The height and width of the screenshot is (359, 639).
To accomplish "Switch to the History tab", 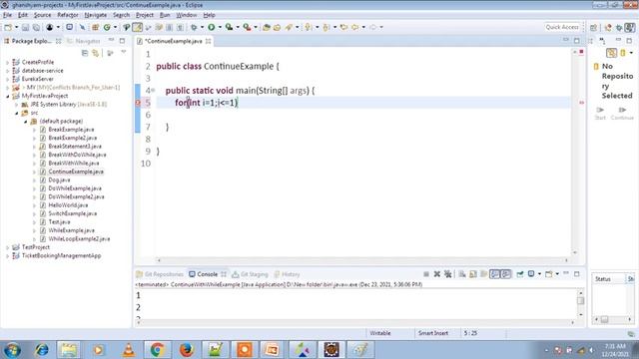I will [287, 274].
